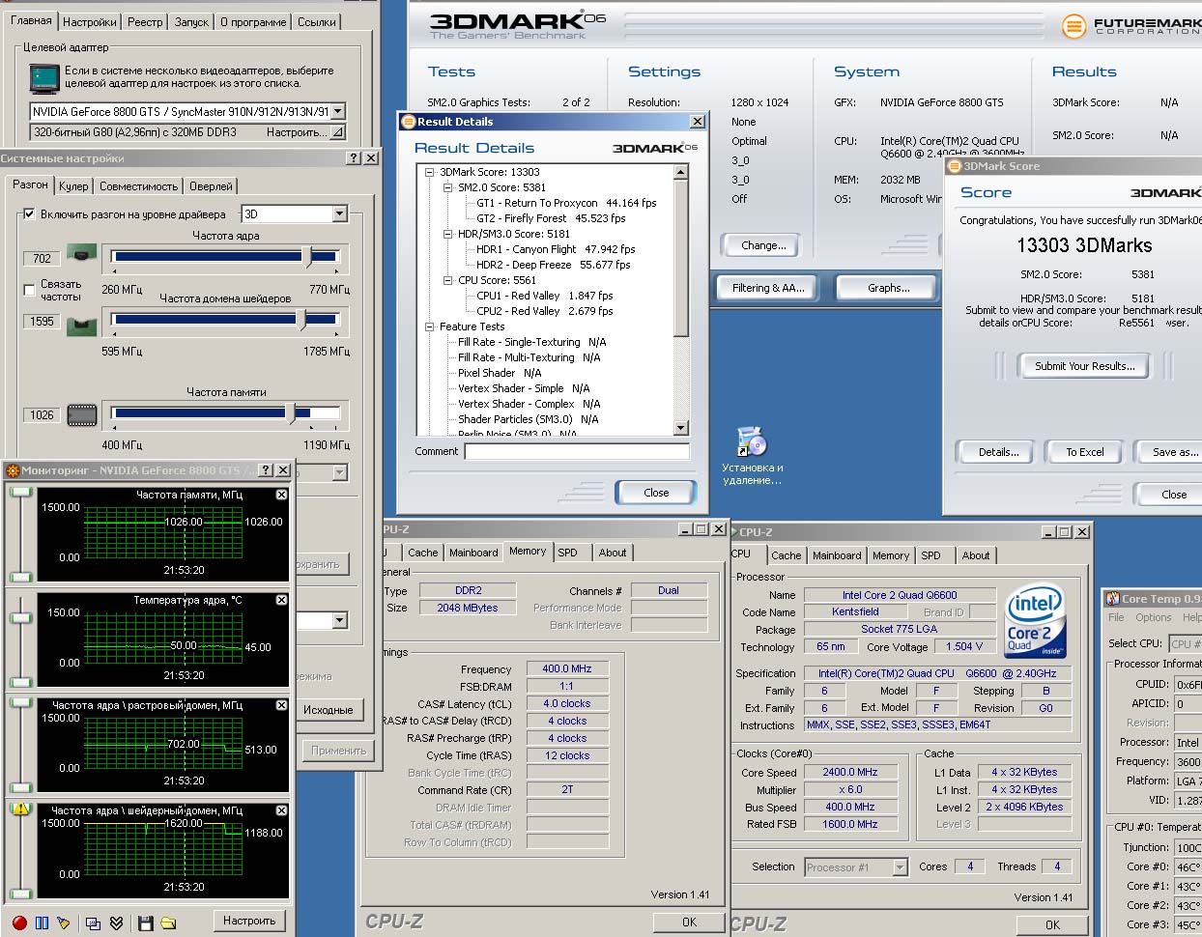Open the Кулер tab in Системные настройки
The height and width of the screenshot is (937, 1202).
coord(73,186)
